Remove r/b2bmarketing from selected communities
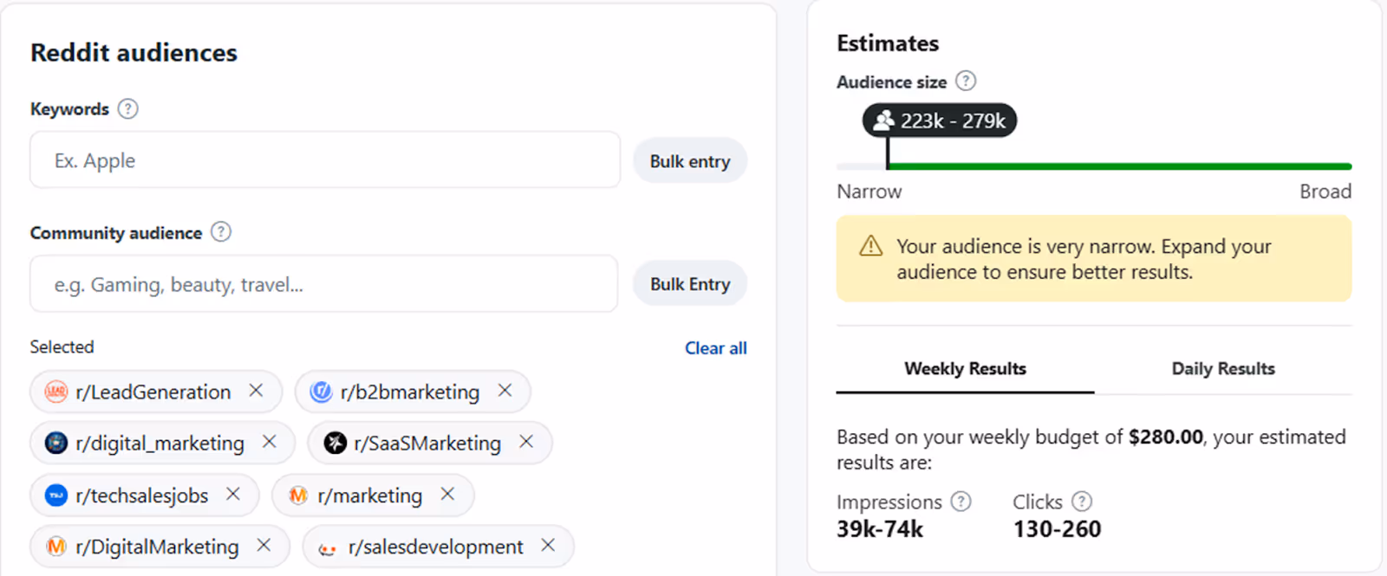Viewport: 1387px width, 576px height. 505,391
